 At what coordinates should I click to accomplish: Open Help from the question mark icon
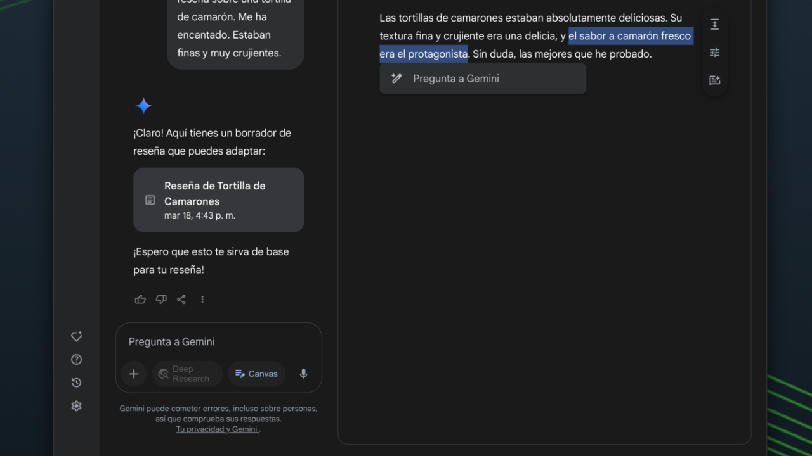pyautogui.click(x=77, y=360)
